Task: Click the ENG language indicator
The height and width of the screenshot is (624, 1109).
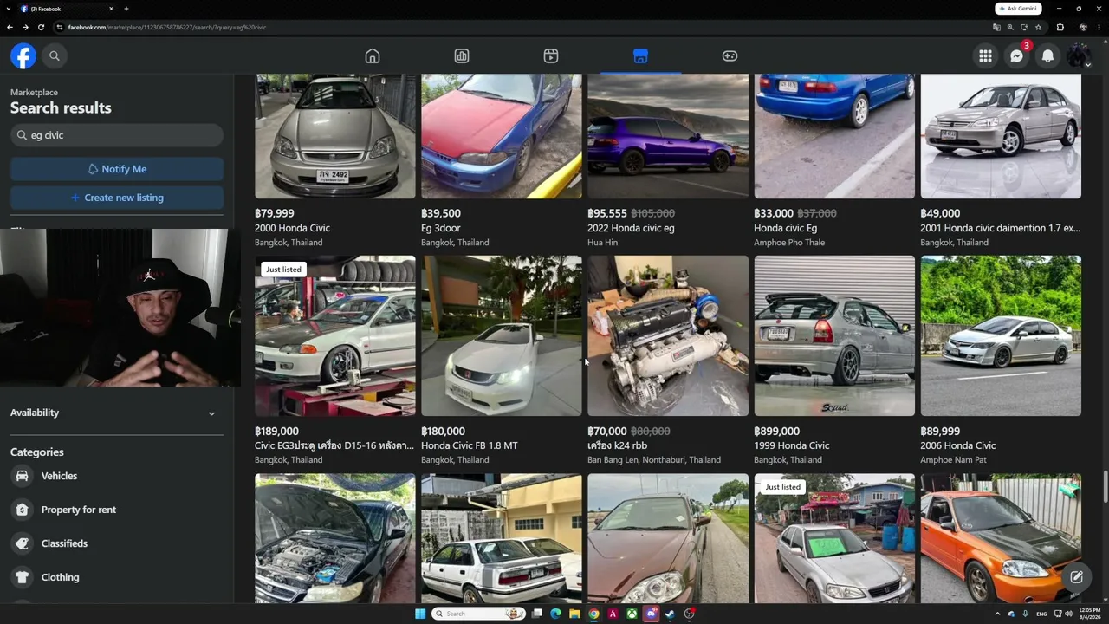Action: [x=1041, y=614]
